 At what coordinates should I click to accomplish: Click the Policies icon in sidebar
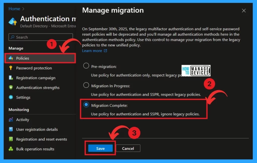coord(11,58)
